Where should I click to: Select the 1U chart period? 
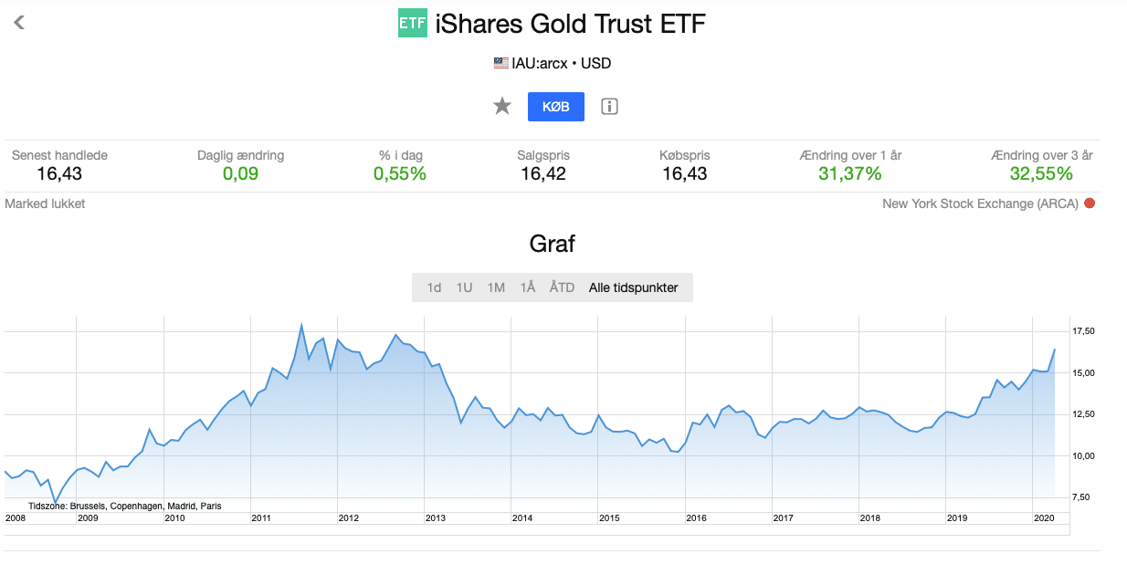pyautogui.click(x=464, y=287)
